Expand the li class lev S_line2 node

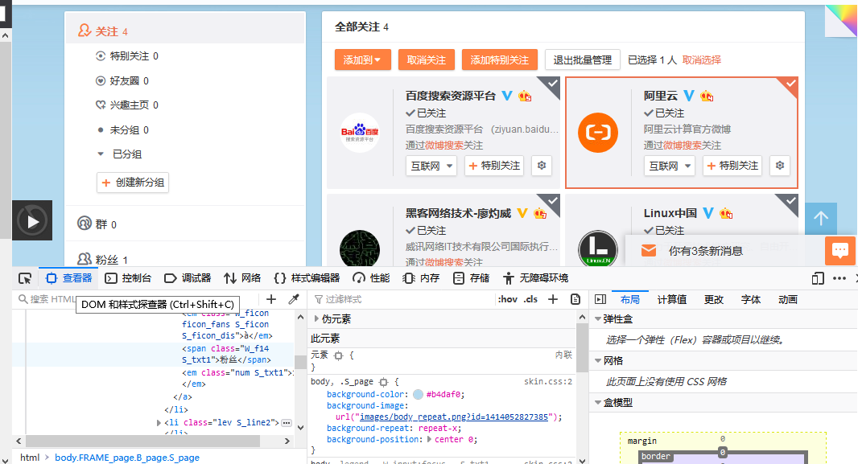pyautogui.click(x=159, y=422)
